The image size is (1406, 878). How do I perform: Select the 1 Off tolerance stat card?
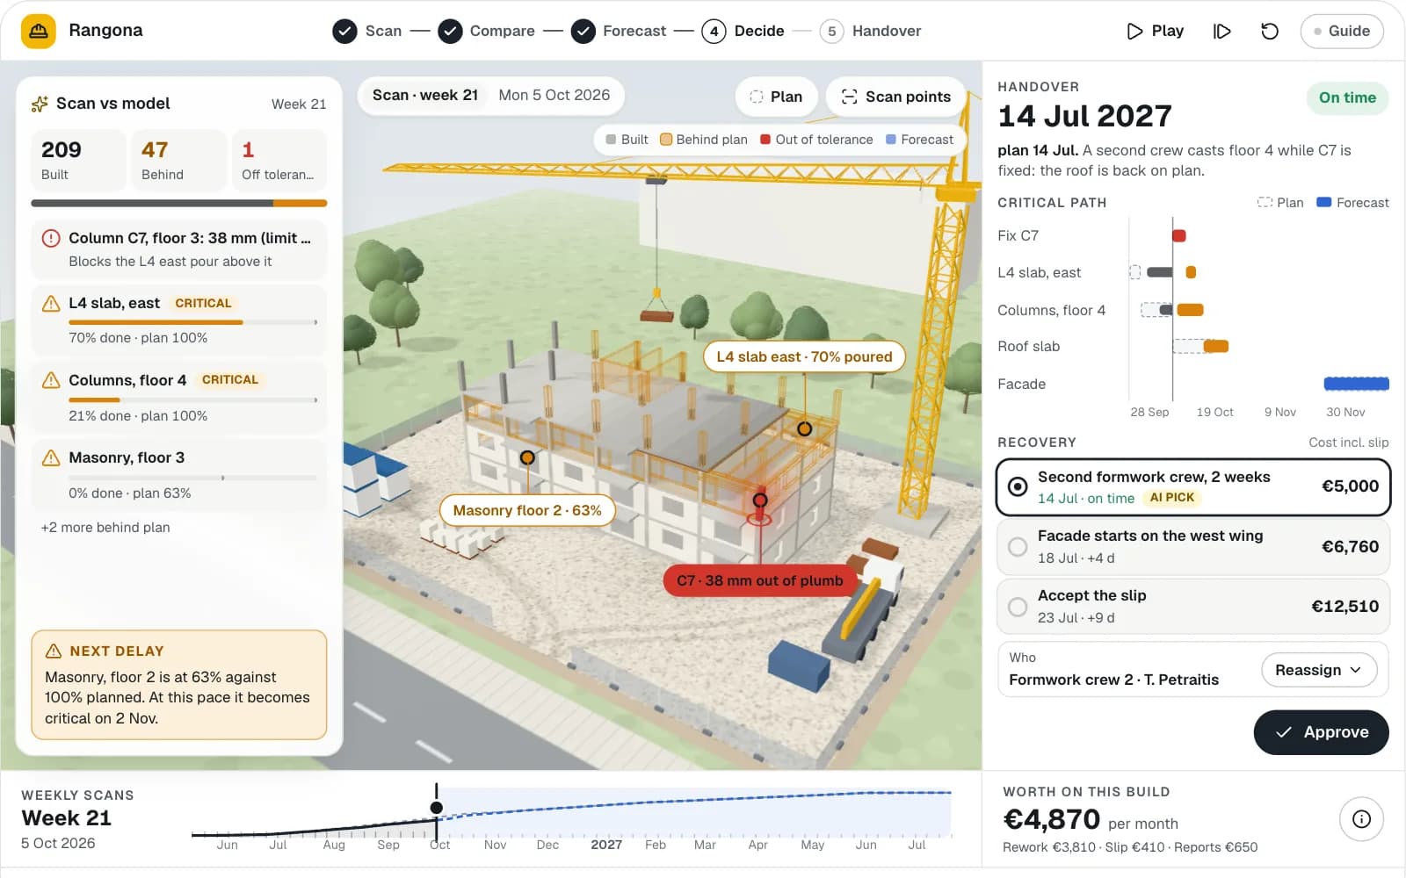(x=279, y=161)
